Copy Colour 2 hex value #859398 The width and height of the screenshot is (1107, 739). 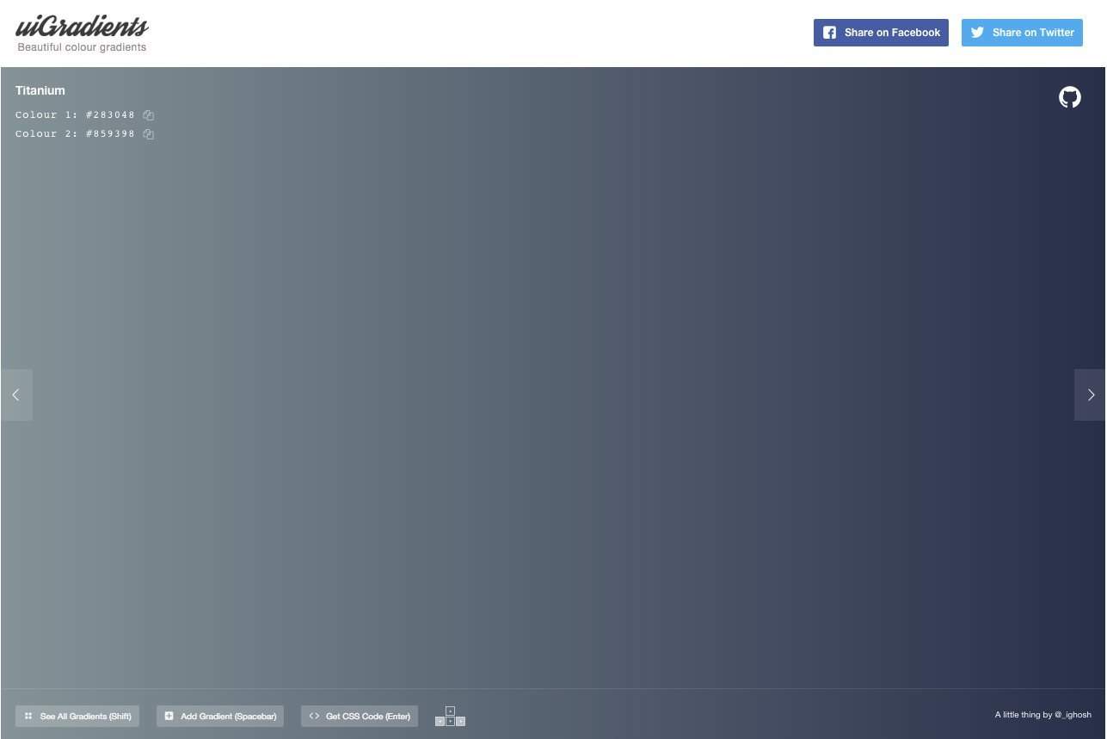pyautogui.click(x=149, y=134)
